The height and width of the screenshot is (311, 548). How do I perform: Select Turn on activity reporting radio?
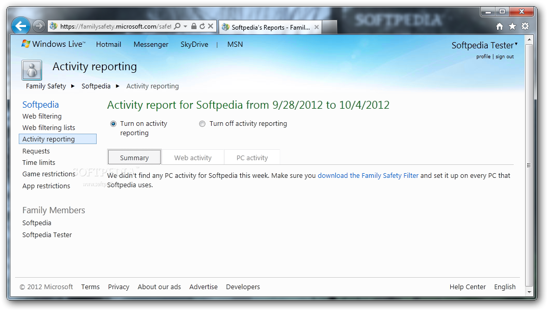(113, 124)
